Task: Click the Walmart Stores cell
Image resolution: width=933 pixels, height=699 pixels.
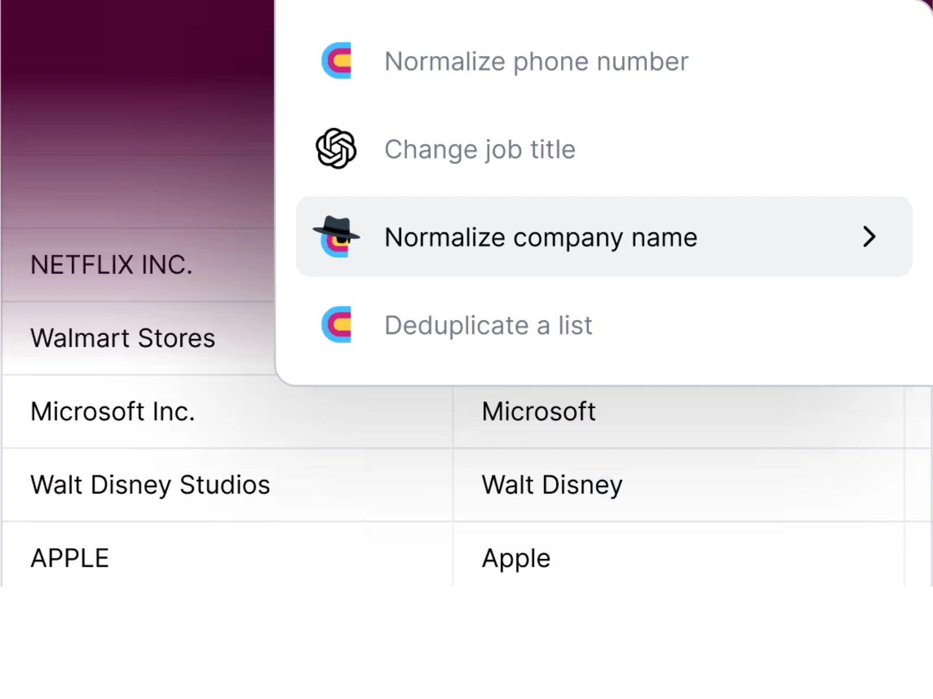Action: tap(122, 338)
